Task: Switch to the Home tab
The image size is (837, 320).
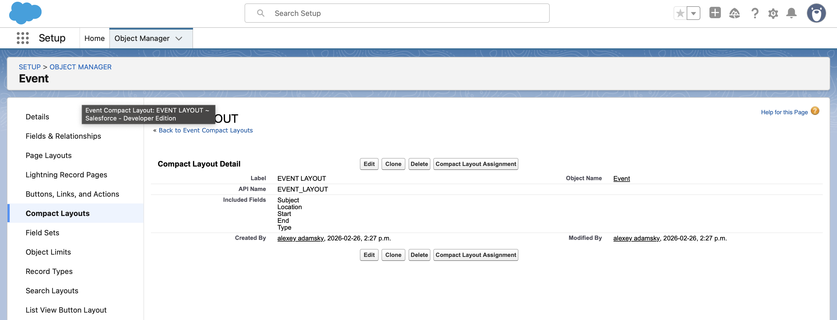Action: pos(94,38)
